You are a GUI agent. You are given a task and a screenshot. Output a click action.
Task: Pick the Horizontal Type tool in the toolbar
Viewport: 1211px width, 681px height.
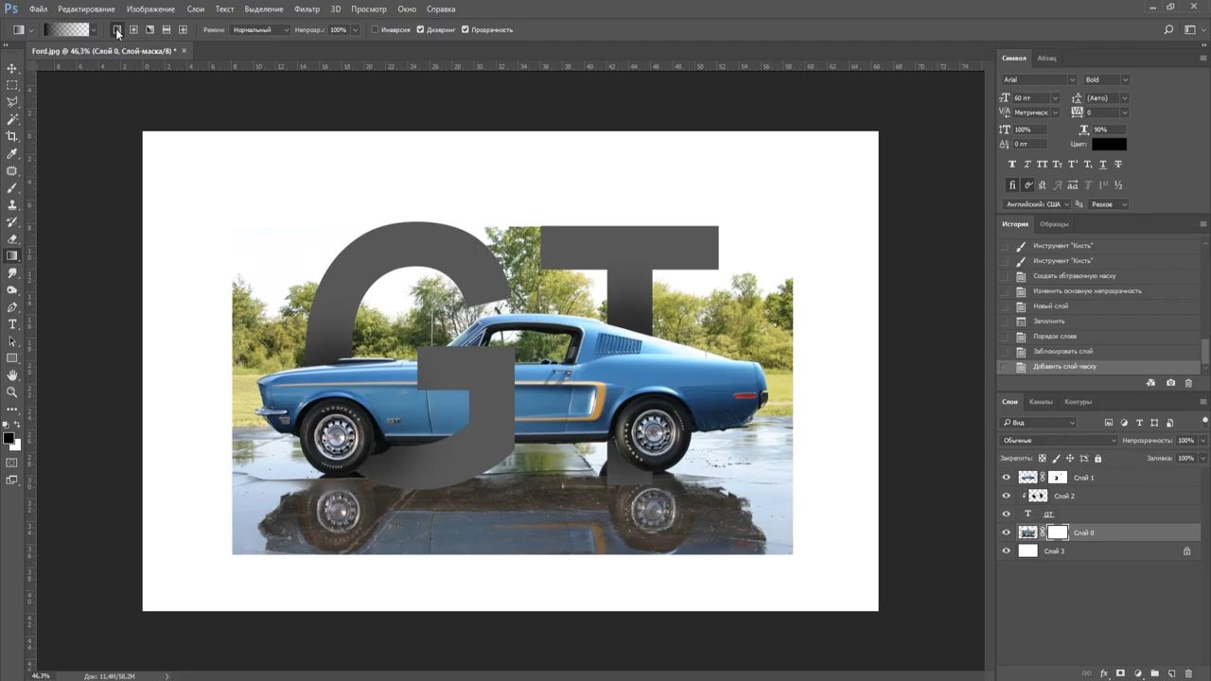tap(12, 324)
